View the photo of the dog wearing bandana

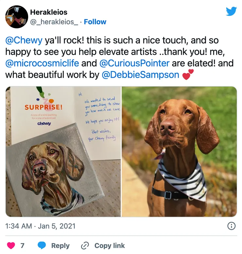tap(179, 152)
